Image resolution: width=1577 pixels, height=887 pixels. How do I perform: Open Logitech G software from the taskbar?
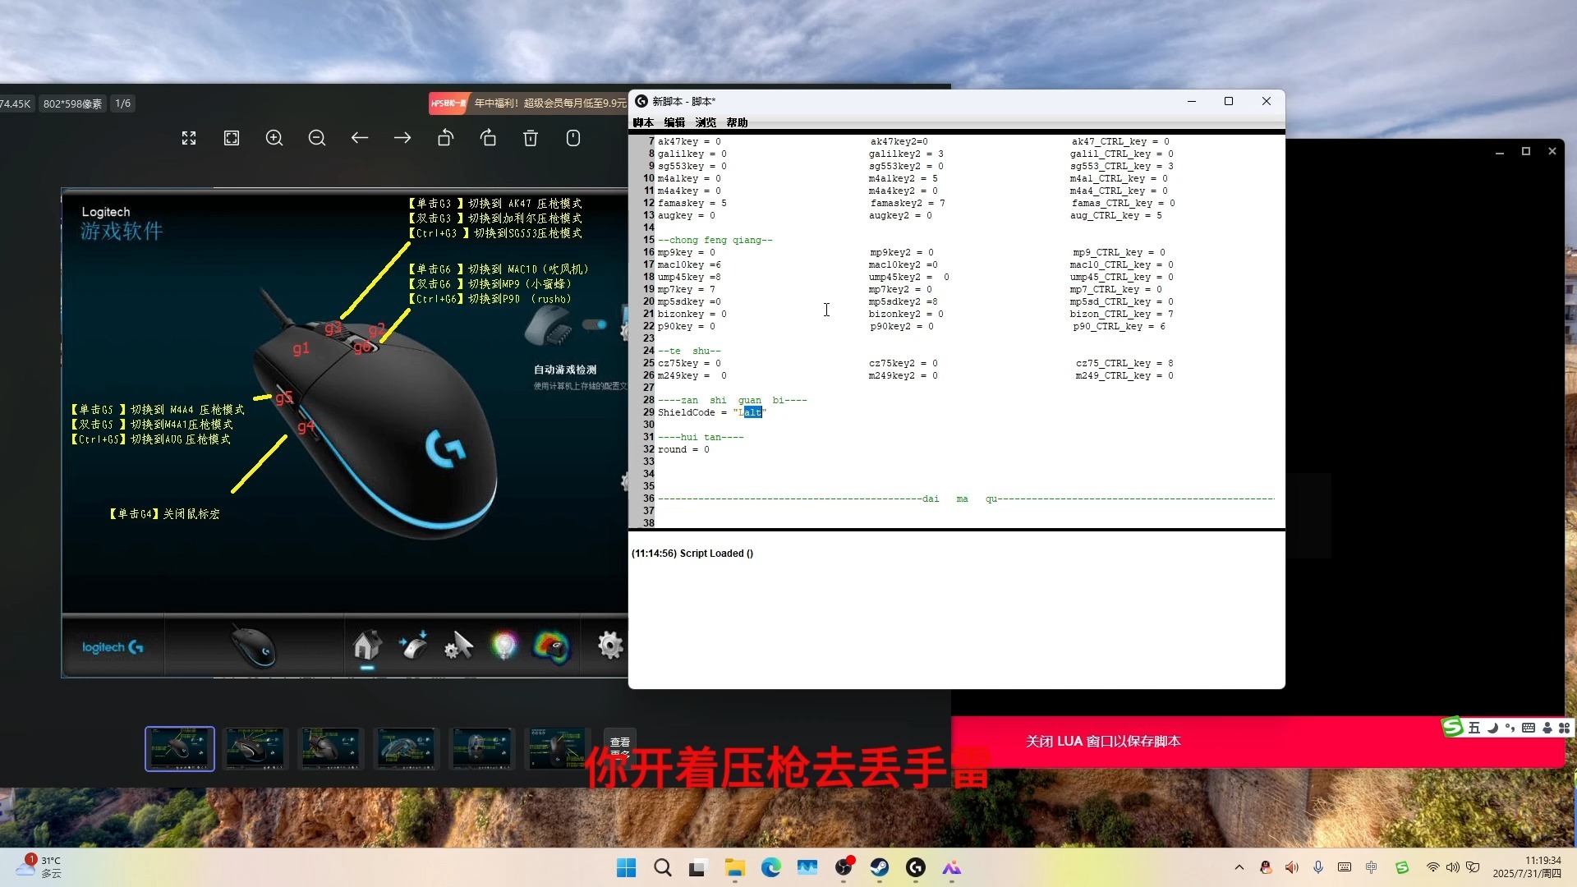(916, 867)
